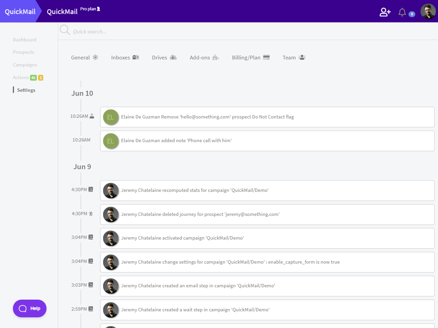This screenshot has width=438, height=328.
Task: Click person icon next to first 10:26AM
Action: pyautogui.click(x=92, y=116)
